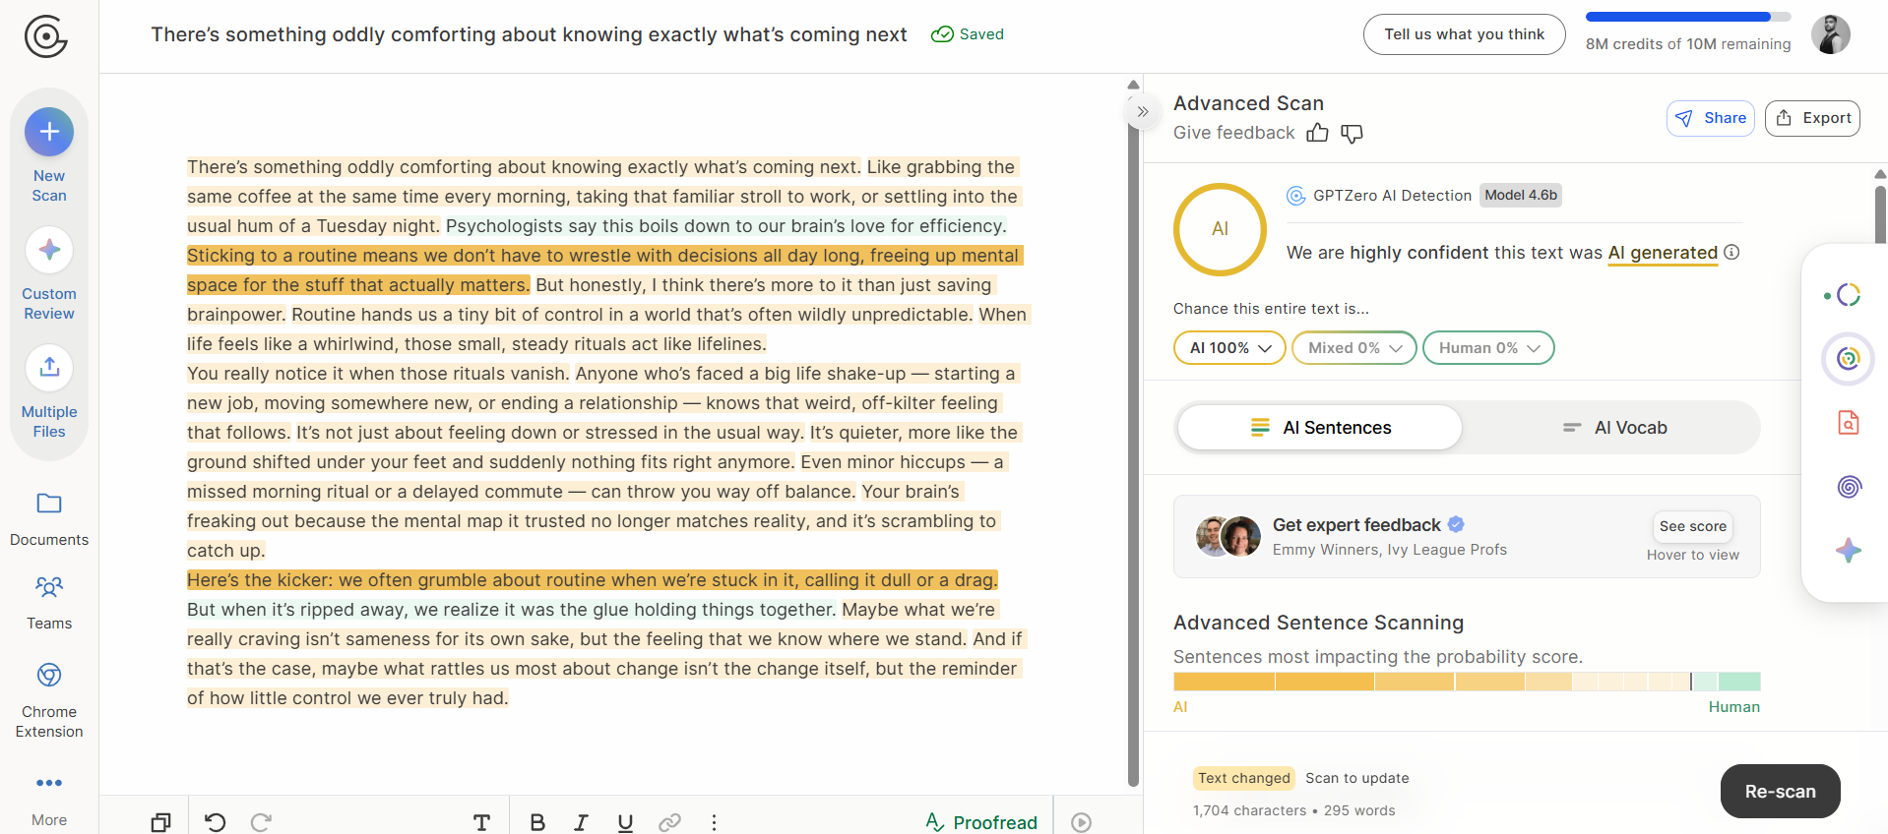Insert a link with the link icon
The width and height of the screenshot is (1888, 834).
click(x=670, y=822)
